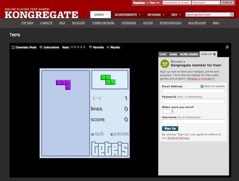Add game to Favorites via the heart

[91, 47]
